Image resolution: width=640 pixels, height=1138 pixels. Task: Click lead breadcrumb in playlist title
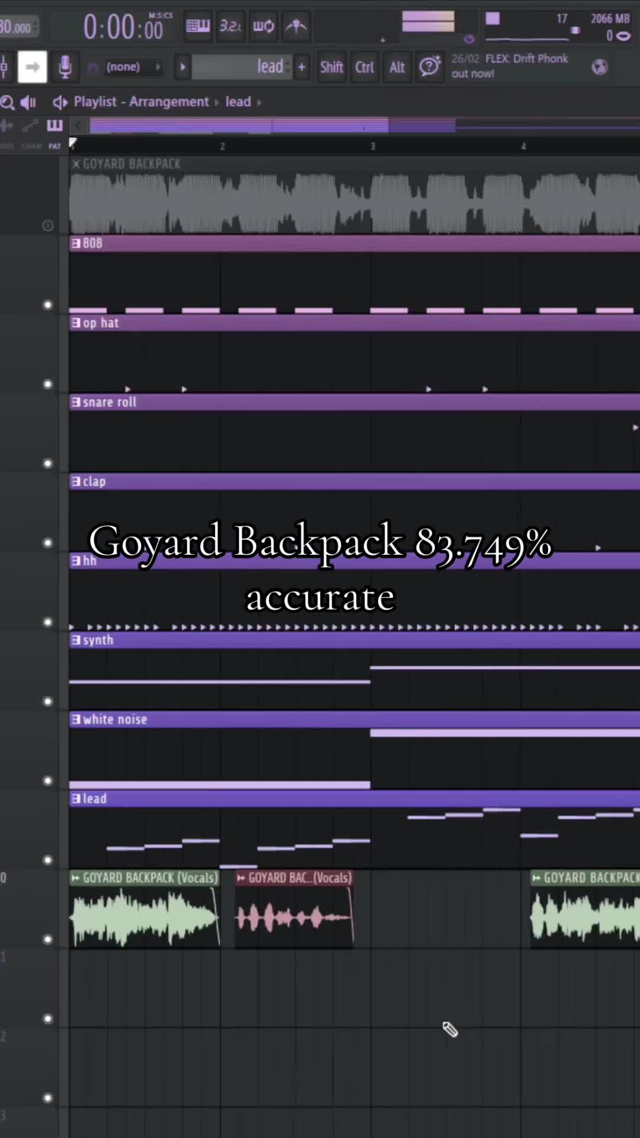pos(238,102)
